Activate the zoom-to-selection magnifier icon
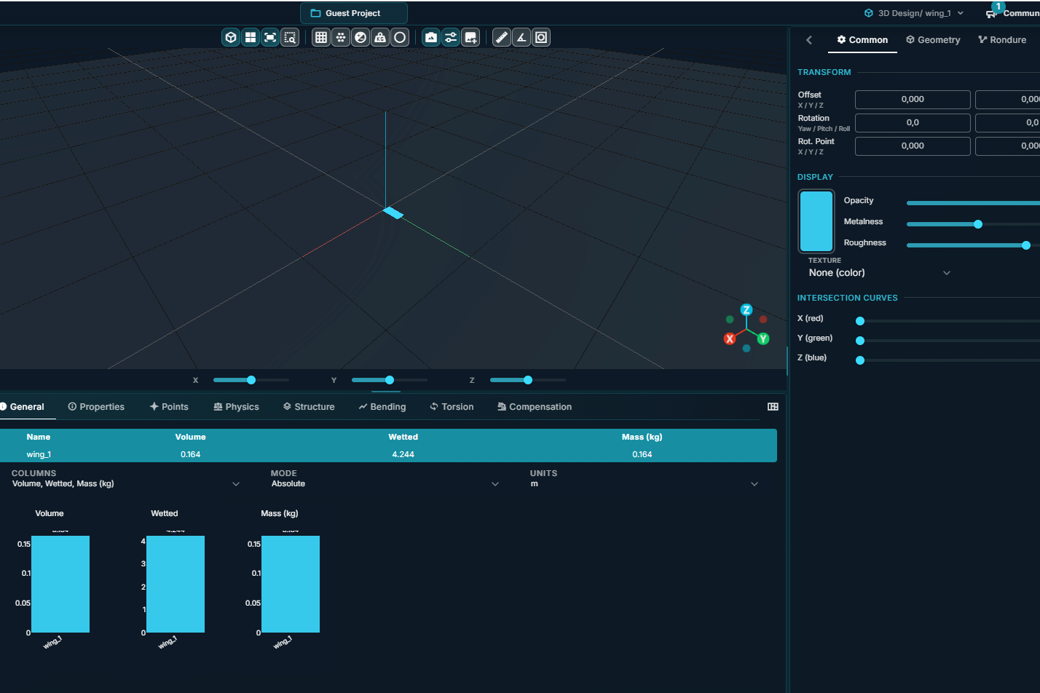The height and width of the screenshot is (693, 1040). [x=290, y=37]
